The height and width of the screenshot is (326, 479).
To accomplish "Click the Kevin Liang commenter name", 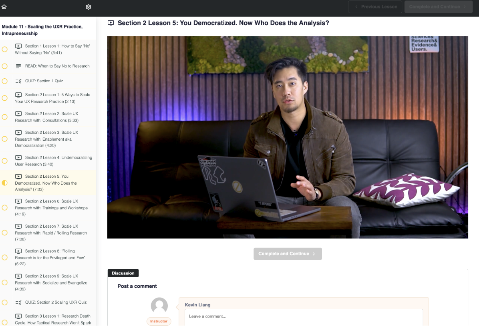I will point(198,305).
